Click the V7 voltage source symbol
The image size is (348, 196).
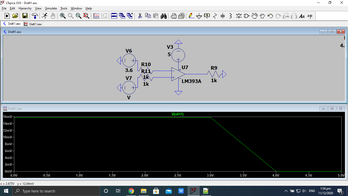(x=129, y=88)
